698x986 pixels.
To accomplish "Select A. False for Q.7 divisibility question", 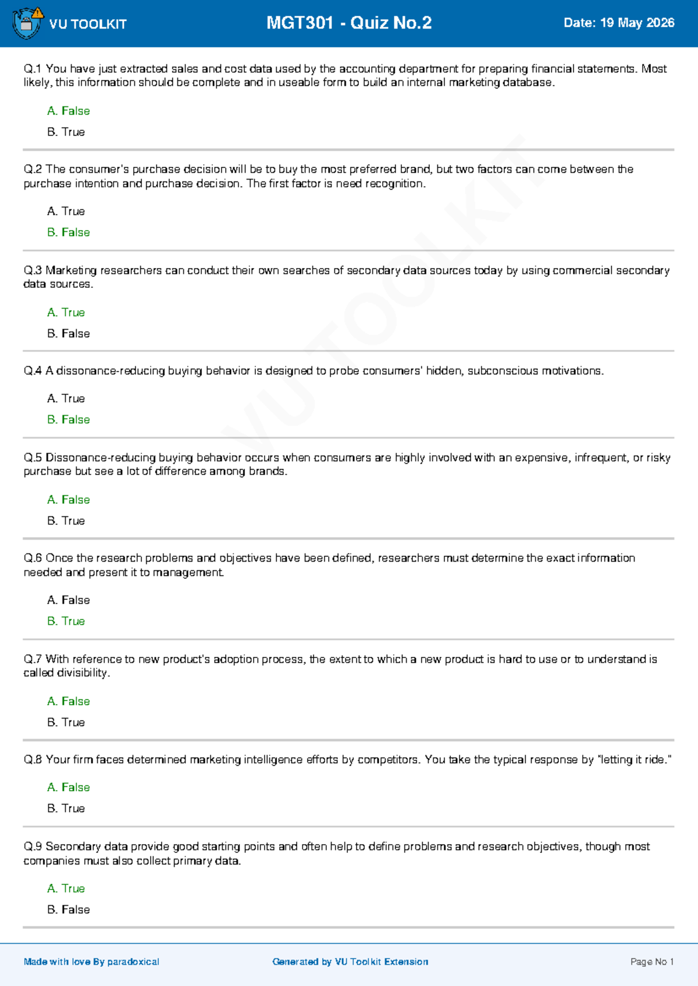I will [x=69, y=701].
